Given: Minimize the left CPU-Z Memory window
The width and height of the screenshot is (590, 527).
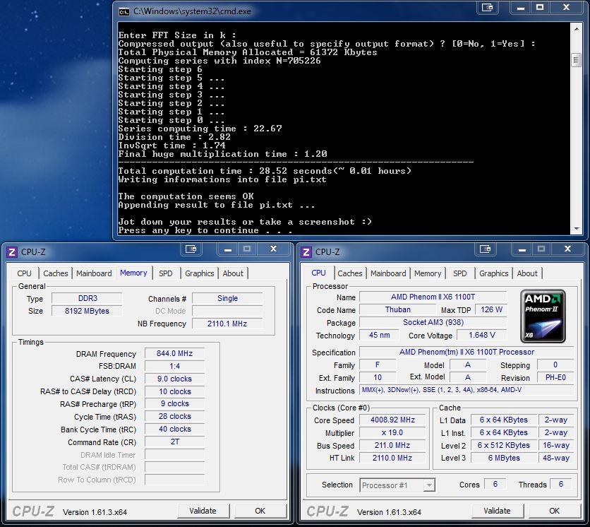Looking at the screenshot, I should (228, 249).
